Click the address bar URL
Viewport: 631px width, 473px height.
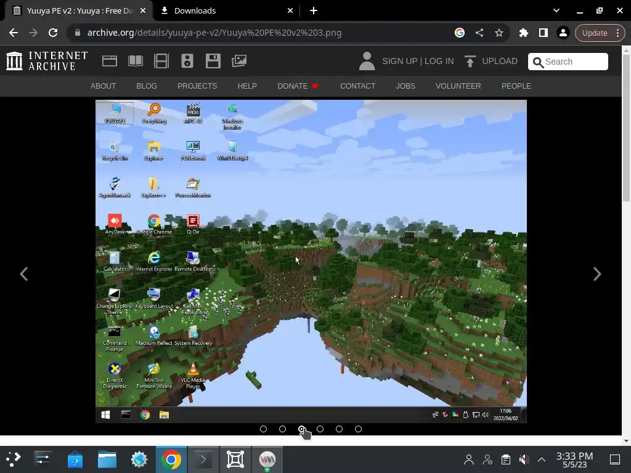click(214, 33)
